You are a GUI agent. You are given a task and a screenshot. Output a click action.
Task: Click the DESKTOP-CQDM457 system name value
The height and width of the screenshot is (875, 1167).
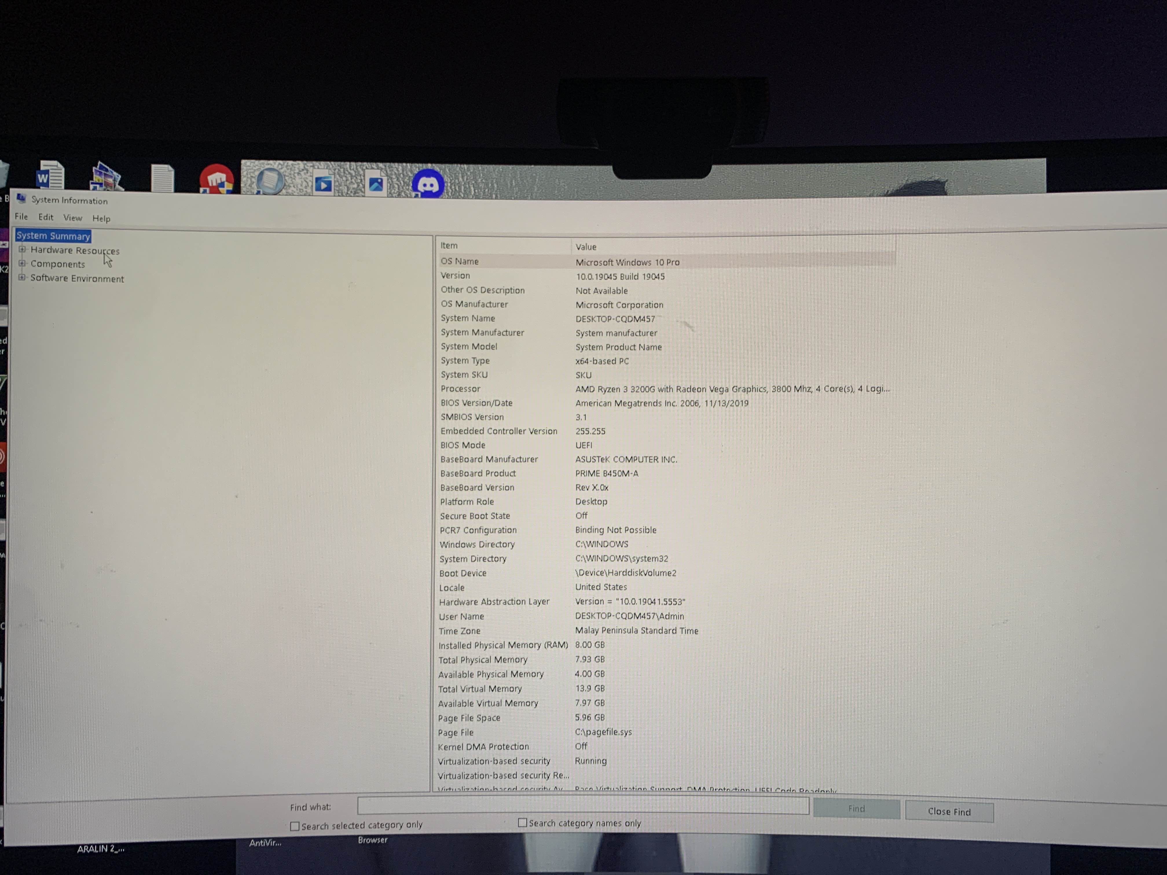coord(615,319)
